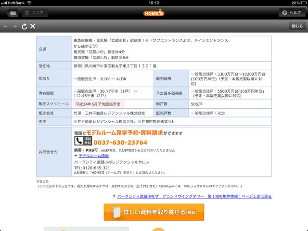Viewport: 308px width, 231px height.
Task: Select the 販売スケジュール row header
Action: tap(53, 104)
